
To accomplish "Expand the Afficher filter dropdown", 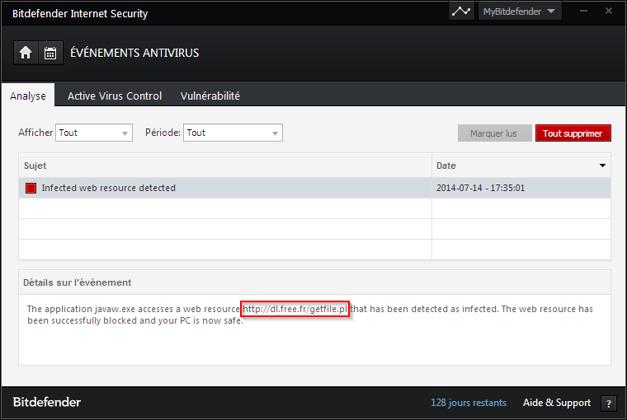I will [x=94, y=133].
